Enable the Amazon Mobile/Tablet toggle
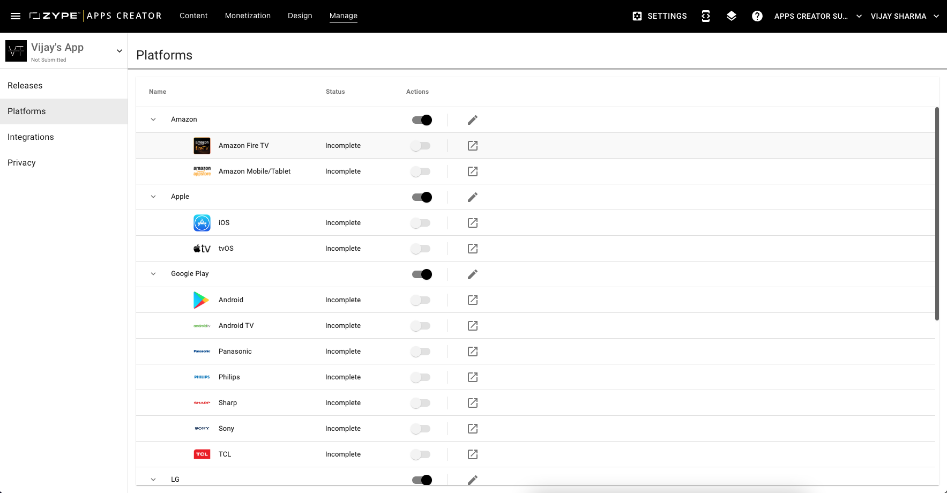947x493 pixels. [421, 171]
